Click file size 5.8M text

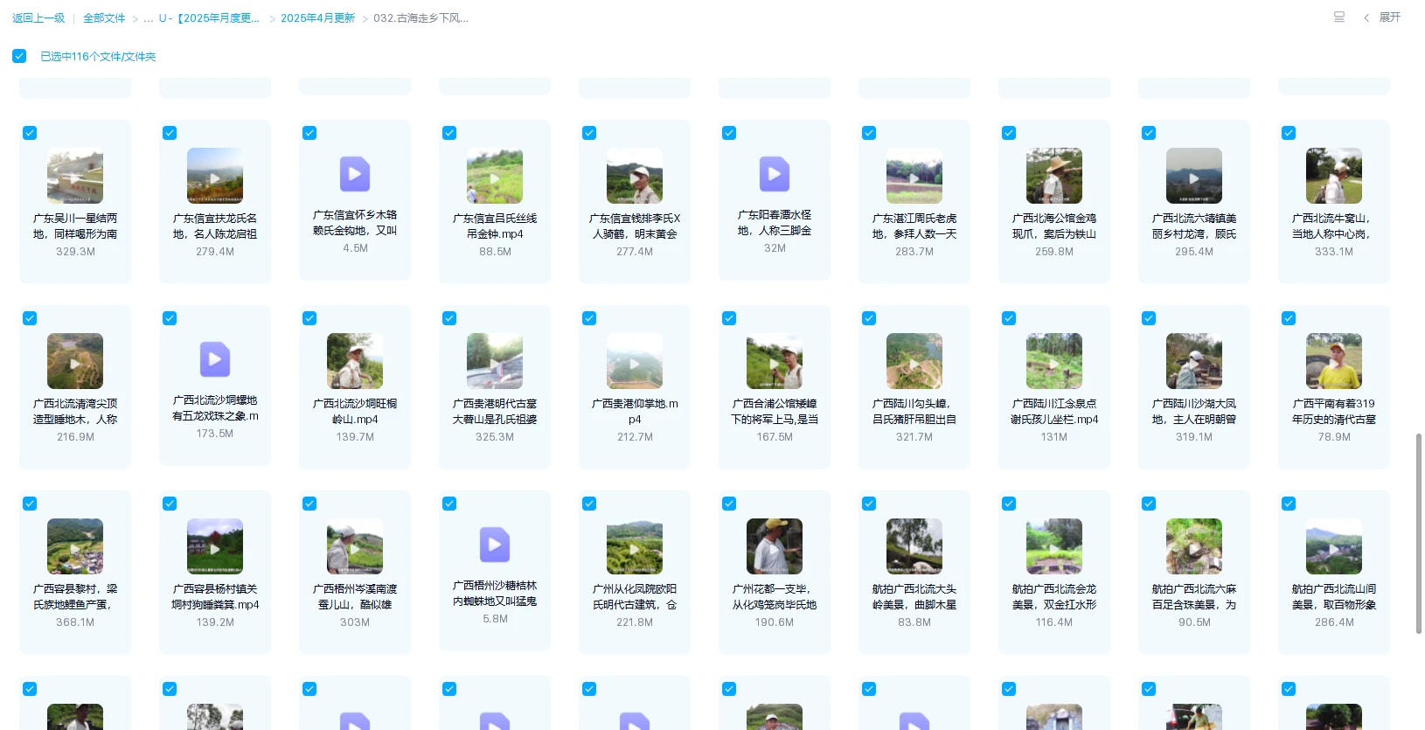tap(495, 619)
